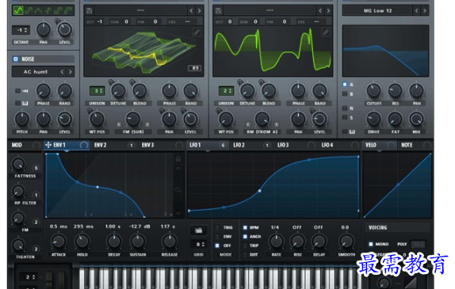Toggle the LFO ANCH checkbox
This screenshot has width=455, height=289.
point(245,237)
